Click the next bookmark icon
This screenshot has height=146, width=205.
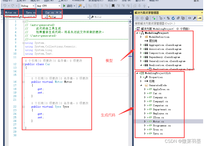click(123, 6)
